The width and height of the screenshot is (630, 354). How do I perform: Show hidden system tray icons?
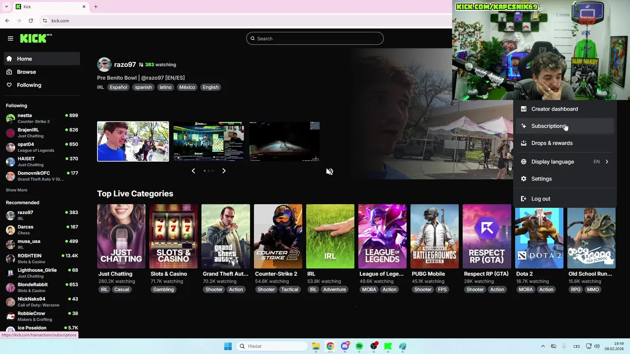pos(544,346)
